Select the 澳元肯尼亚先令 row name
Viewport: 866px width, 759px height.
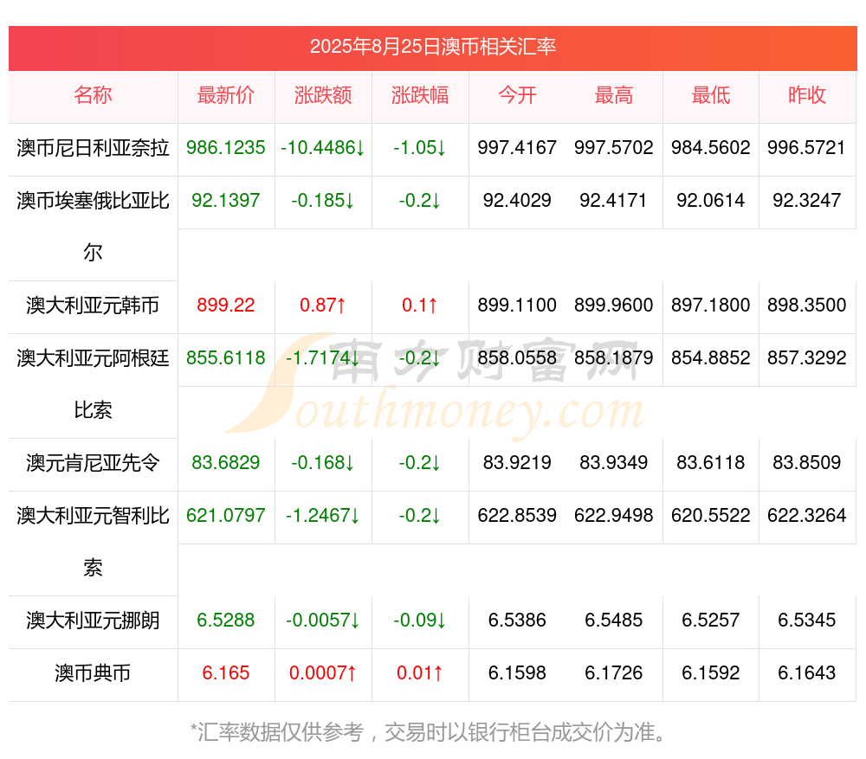click(x=93, y=462)
